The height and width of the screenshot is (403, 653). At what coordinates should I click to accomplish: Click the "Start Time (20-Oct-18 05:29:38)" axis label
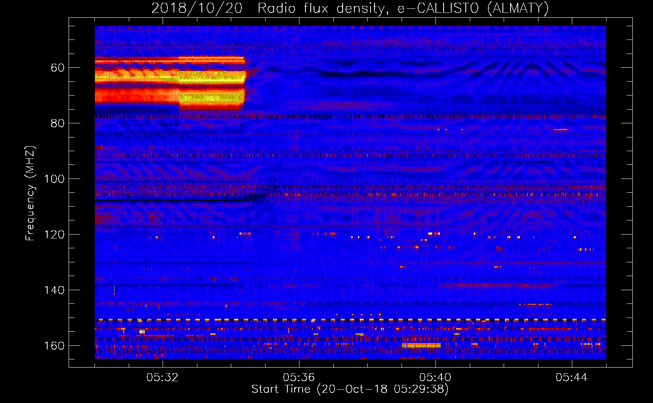tap(350, 389)
